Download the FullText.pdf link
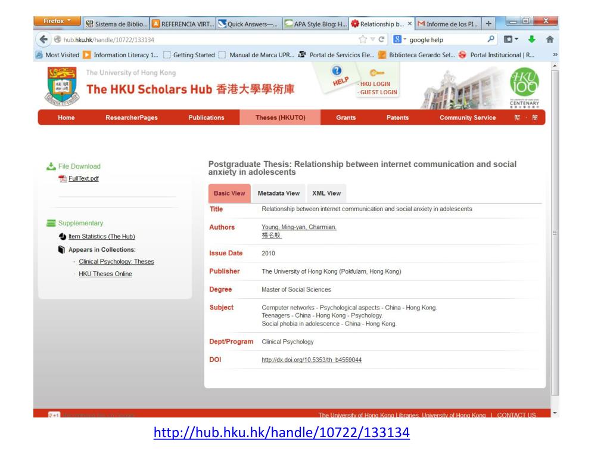Image resolution: width=610 pixels, height=458 pixels. pyautogui.click(x=83, y=178)
